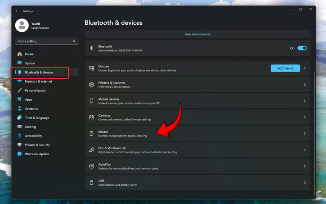Expand the Devices row chevron
Viewport: 326px width, 204px height.
(x=305, y=68)
